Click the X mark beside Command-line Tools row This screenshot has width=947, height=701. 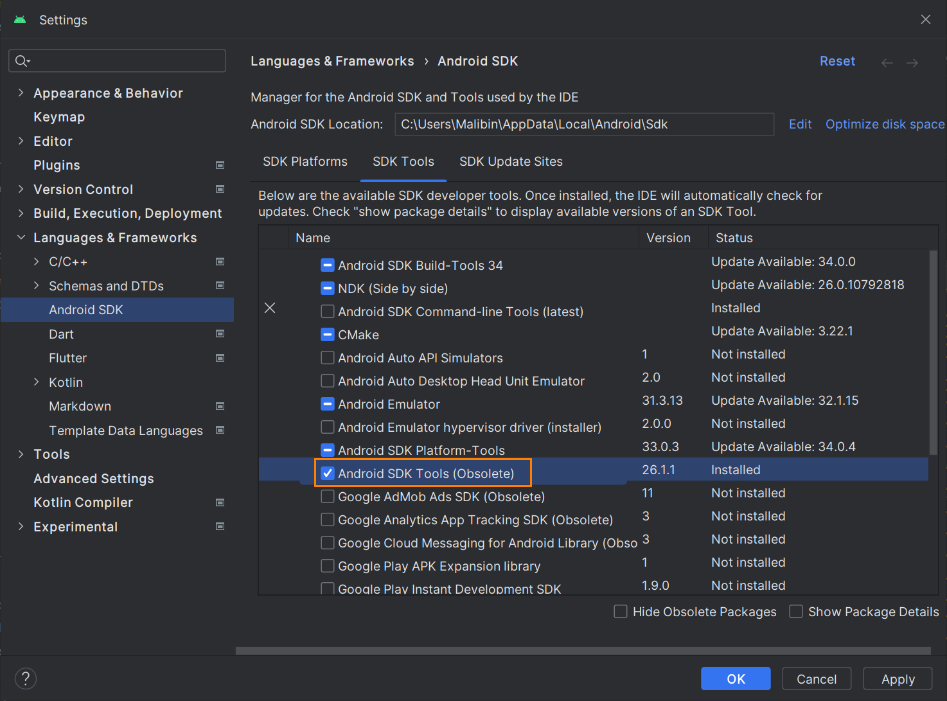(x=270, y=308)
